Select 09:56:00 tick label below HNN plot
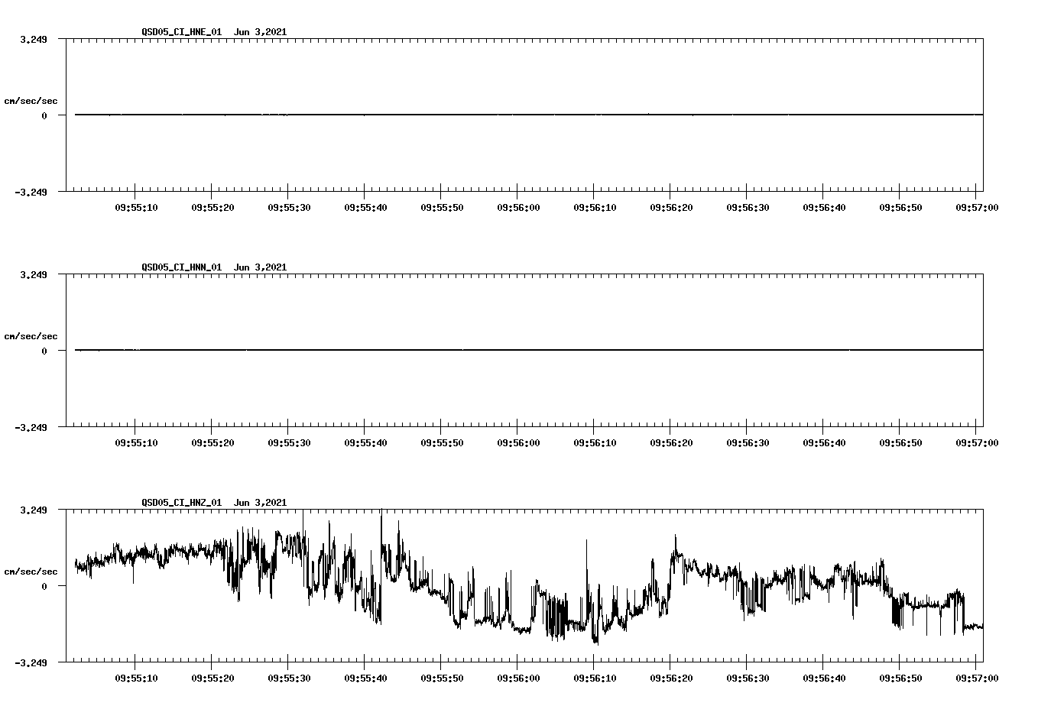Viewport: 1038px width, 706px height. (518, 442)
